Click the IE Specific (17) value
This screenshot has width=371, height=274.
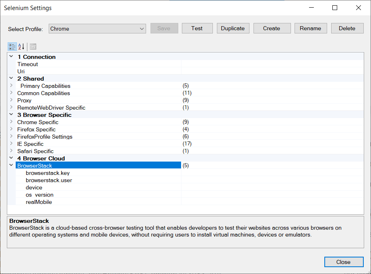click(x=187, y=143)
